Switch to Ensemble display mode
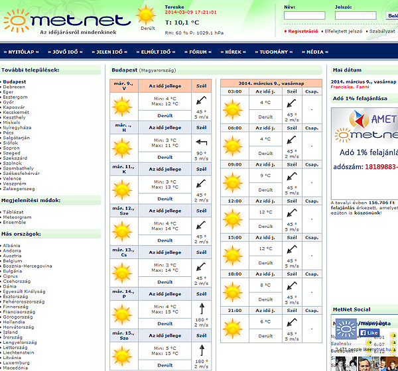Viewport: 398px width, 371px height. [x=15, y=222]
